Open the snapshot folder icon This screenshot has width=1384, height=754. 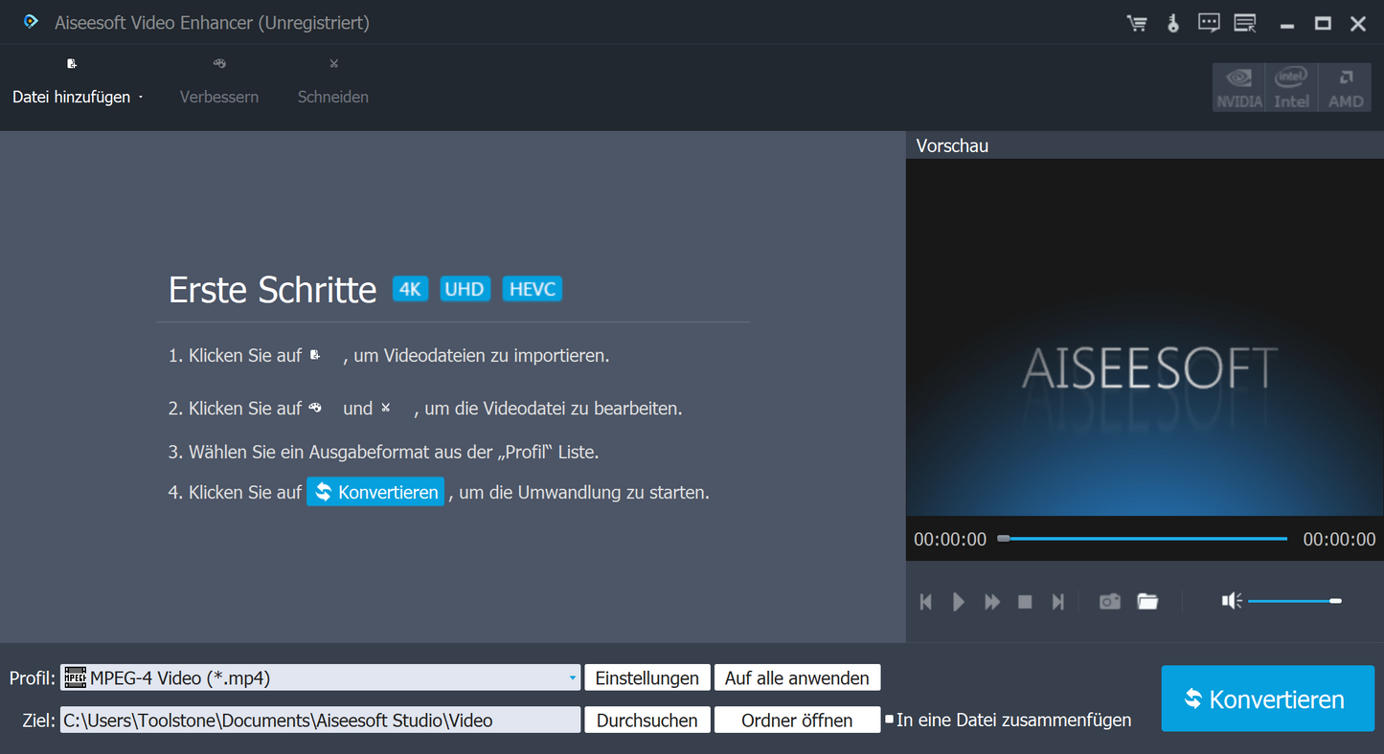[x=1147, y=602]
